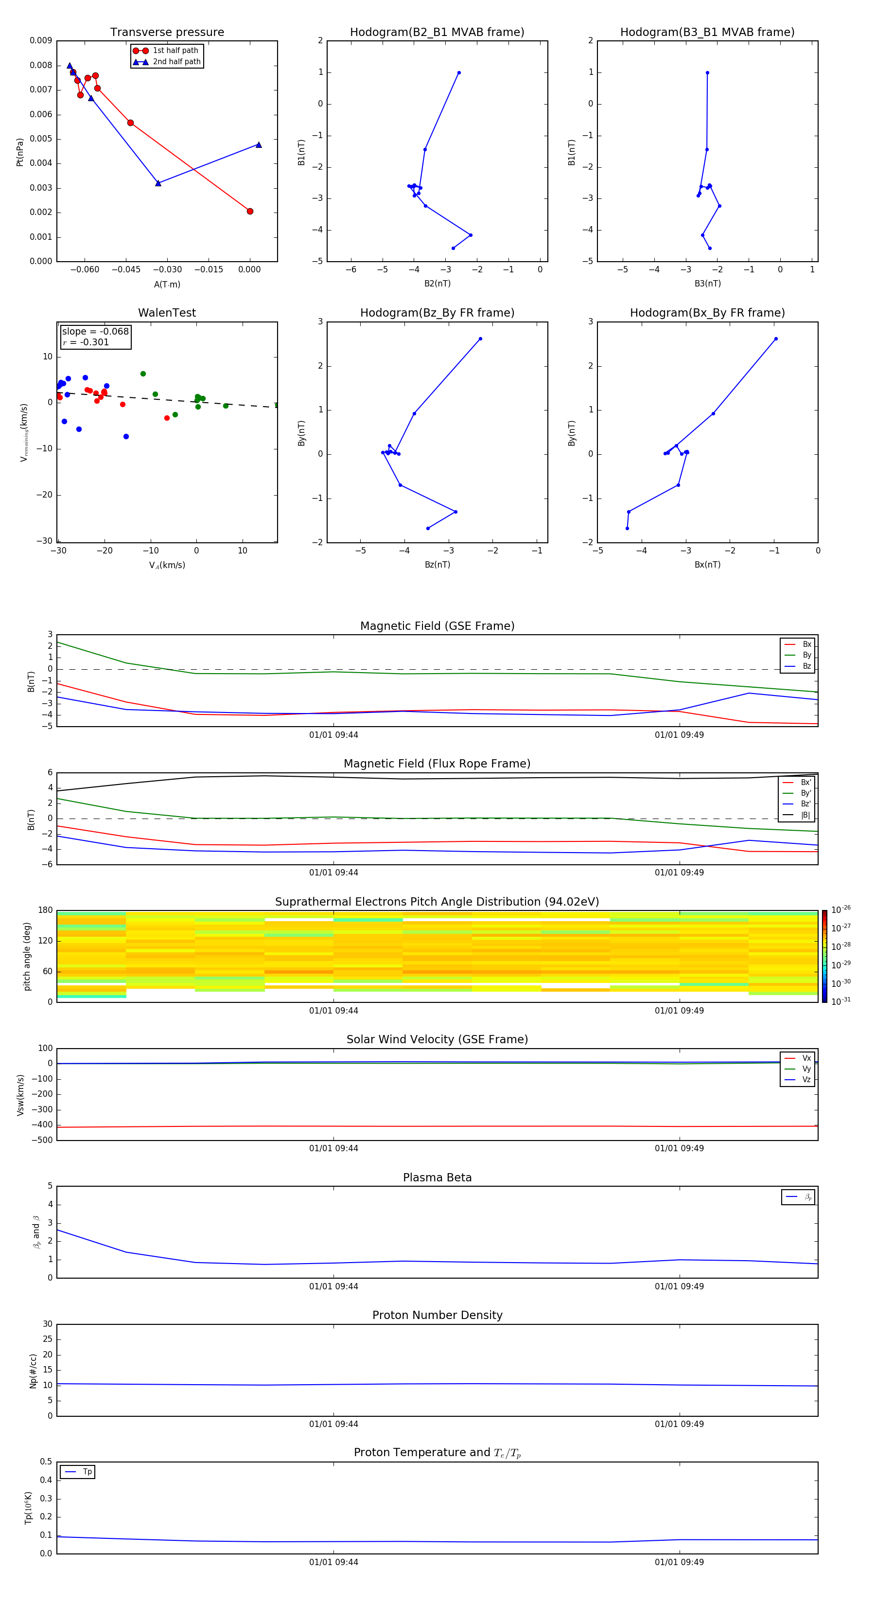Click the 'Hodogram(B2_B1 MVAB frame)' title
This screenshot has height=1605, width=875.
437,33
